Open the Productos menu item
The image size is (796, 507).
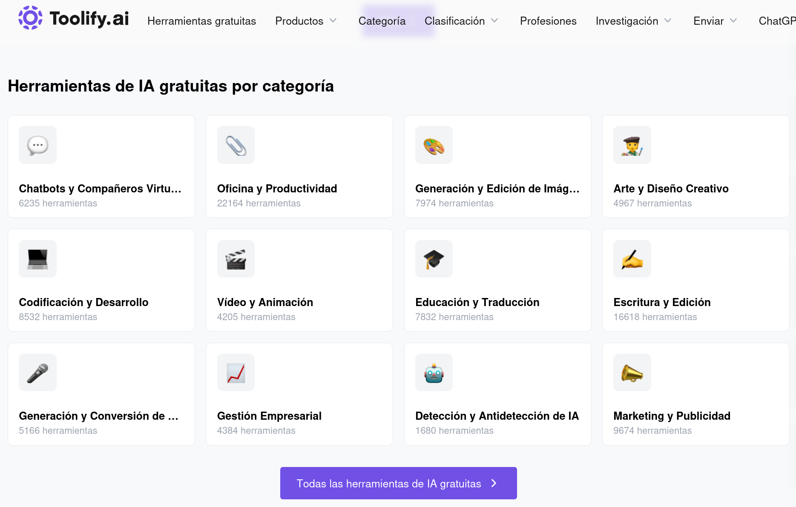click(299, 21)
